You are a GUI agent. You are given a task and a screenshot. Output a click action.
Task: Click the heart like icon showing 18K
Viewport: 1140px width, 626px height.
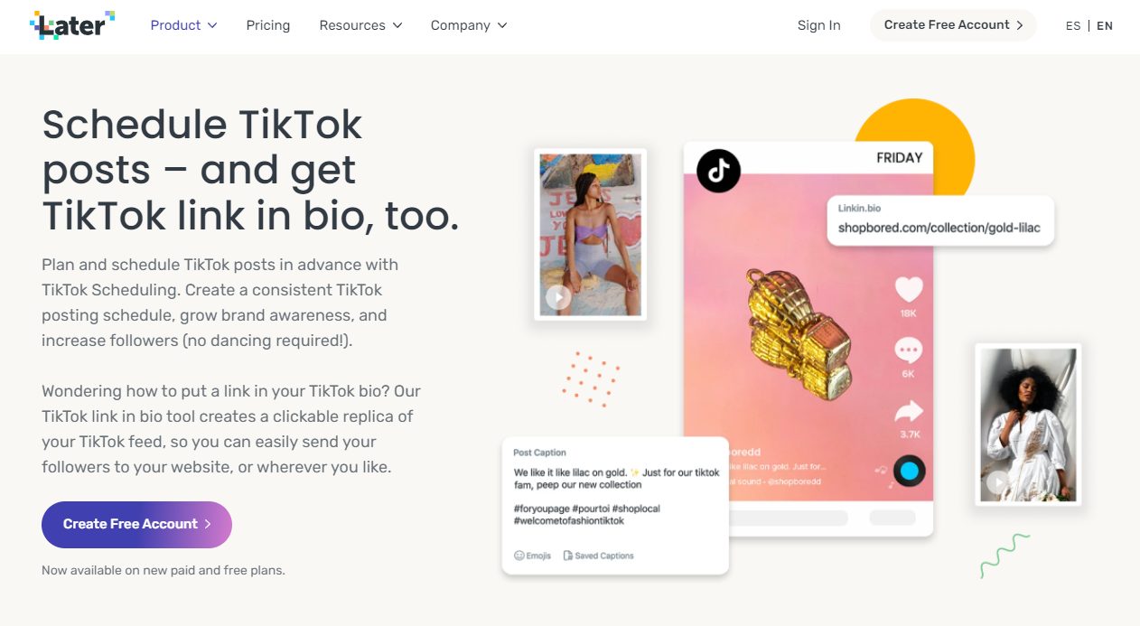coord(909,290)
